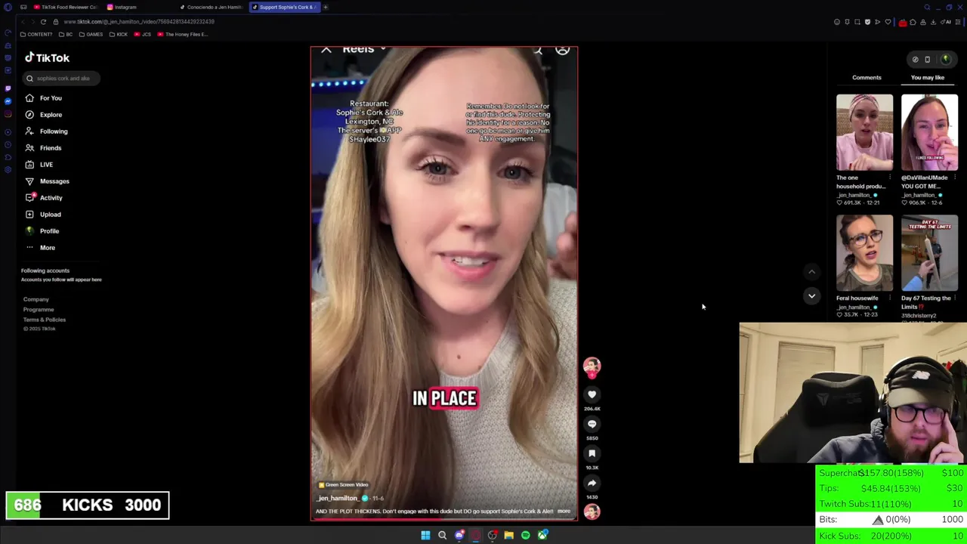Open the browser hamburger menu
Screen dimensions: 967x544
959,22
